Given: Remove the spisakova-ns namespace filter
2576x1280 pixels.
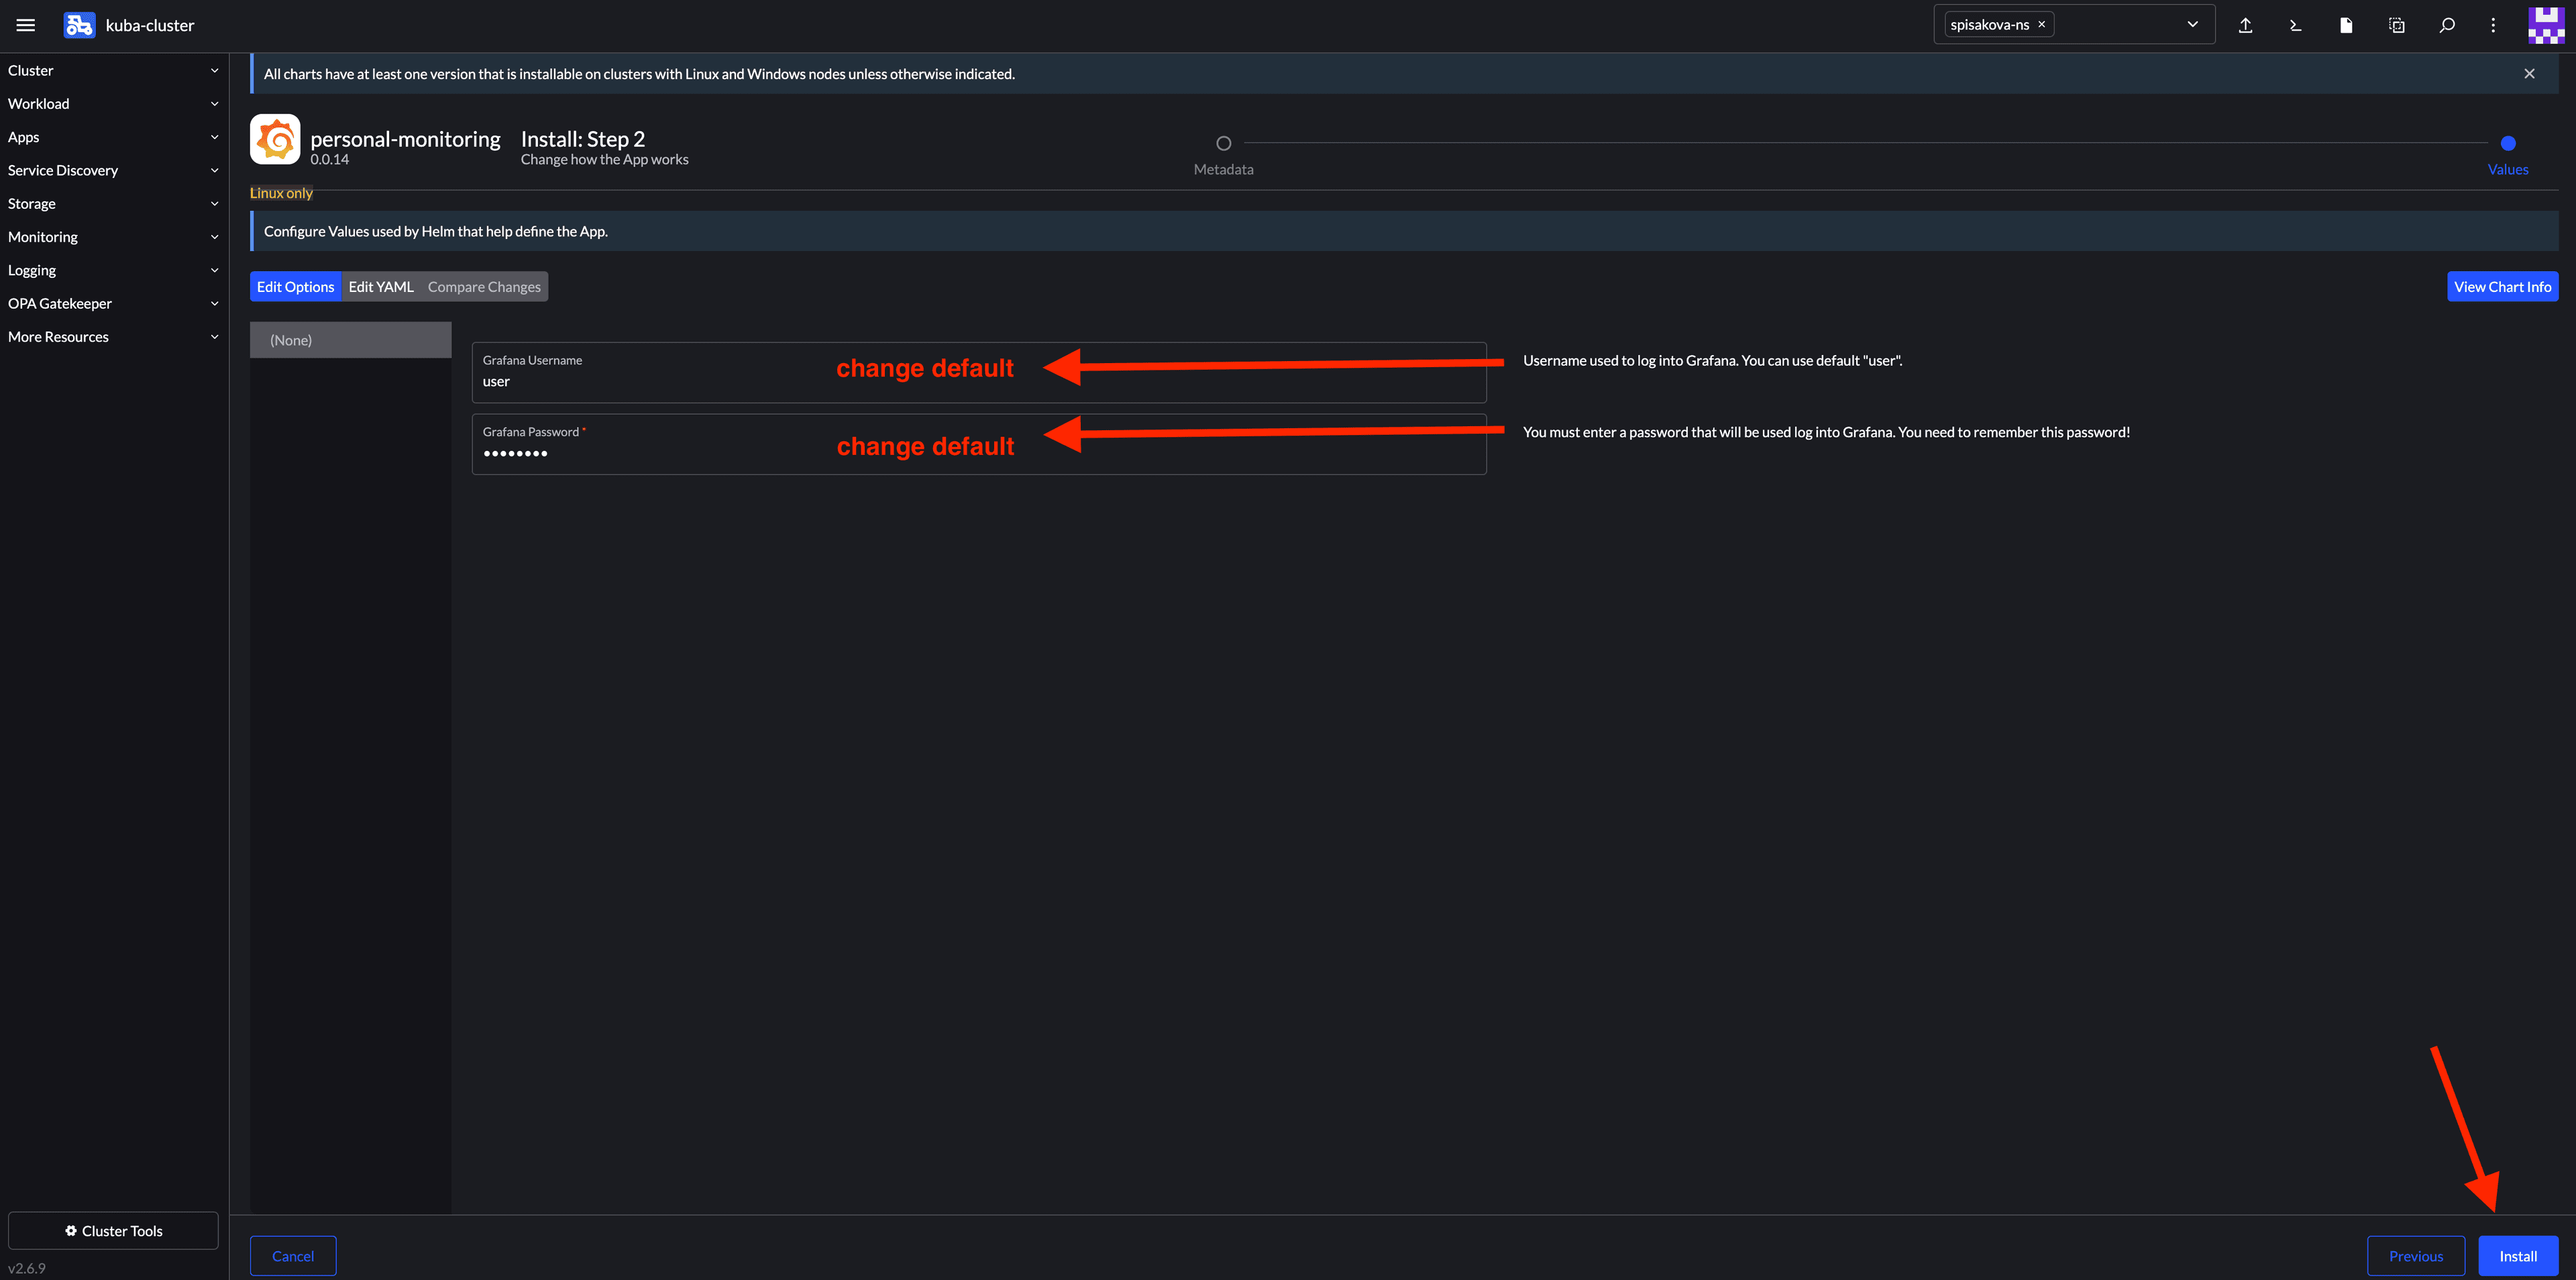Looking at the screenshot, I should [x=2041, y=25].
